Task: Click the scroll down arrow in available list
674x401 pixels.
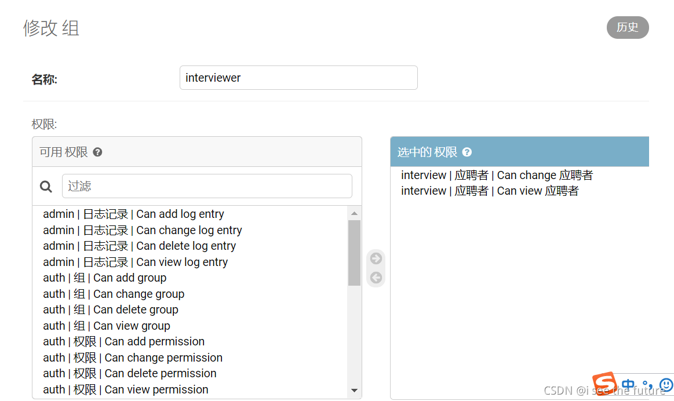Action: (x=354, y=390)
